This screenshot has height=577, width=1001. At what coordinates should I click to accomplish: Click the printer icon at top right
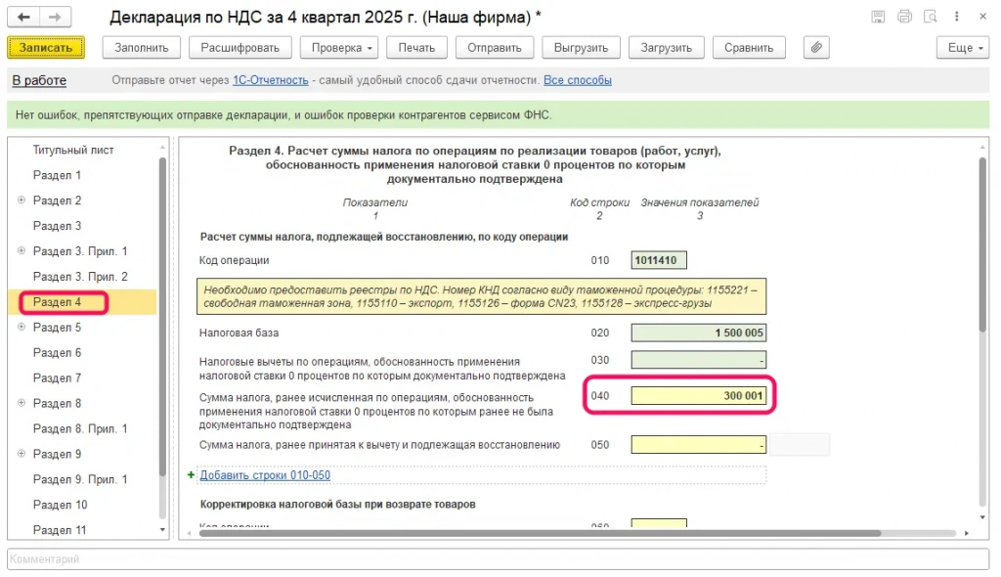[904, 18]
